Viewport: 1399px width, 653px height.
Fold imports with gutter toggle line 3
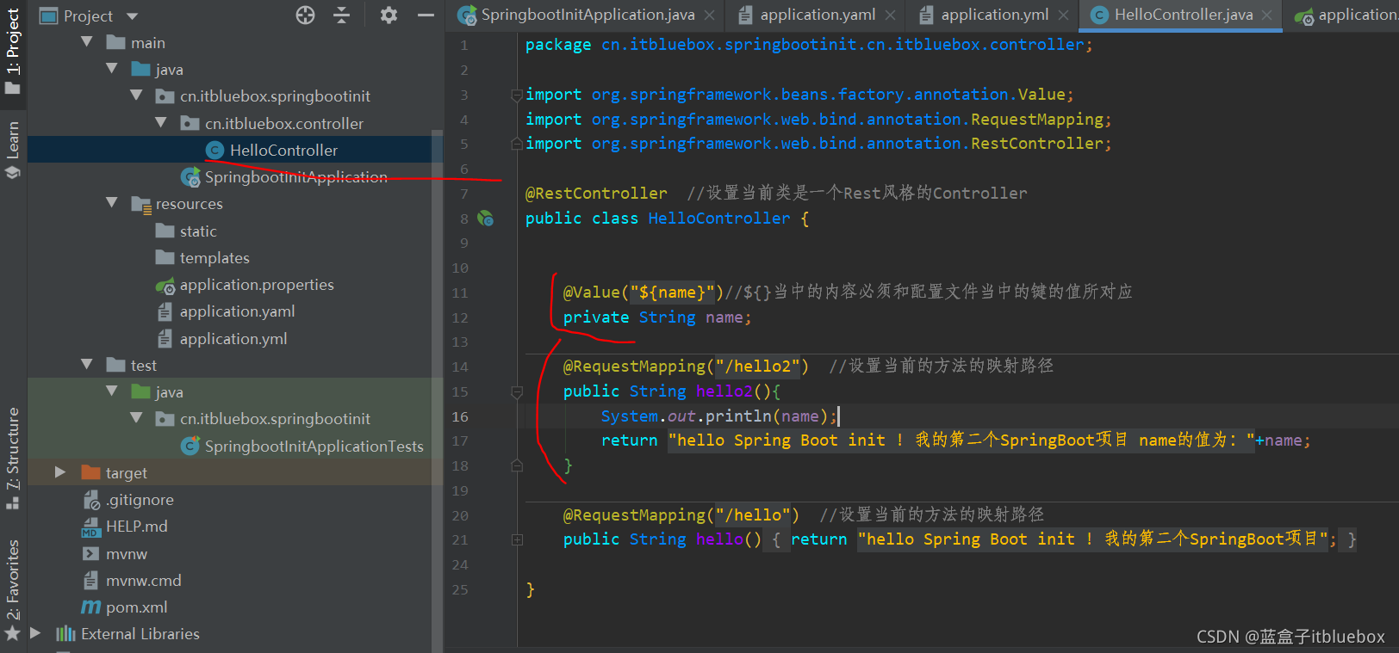tap(517, 95)
